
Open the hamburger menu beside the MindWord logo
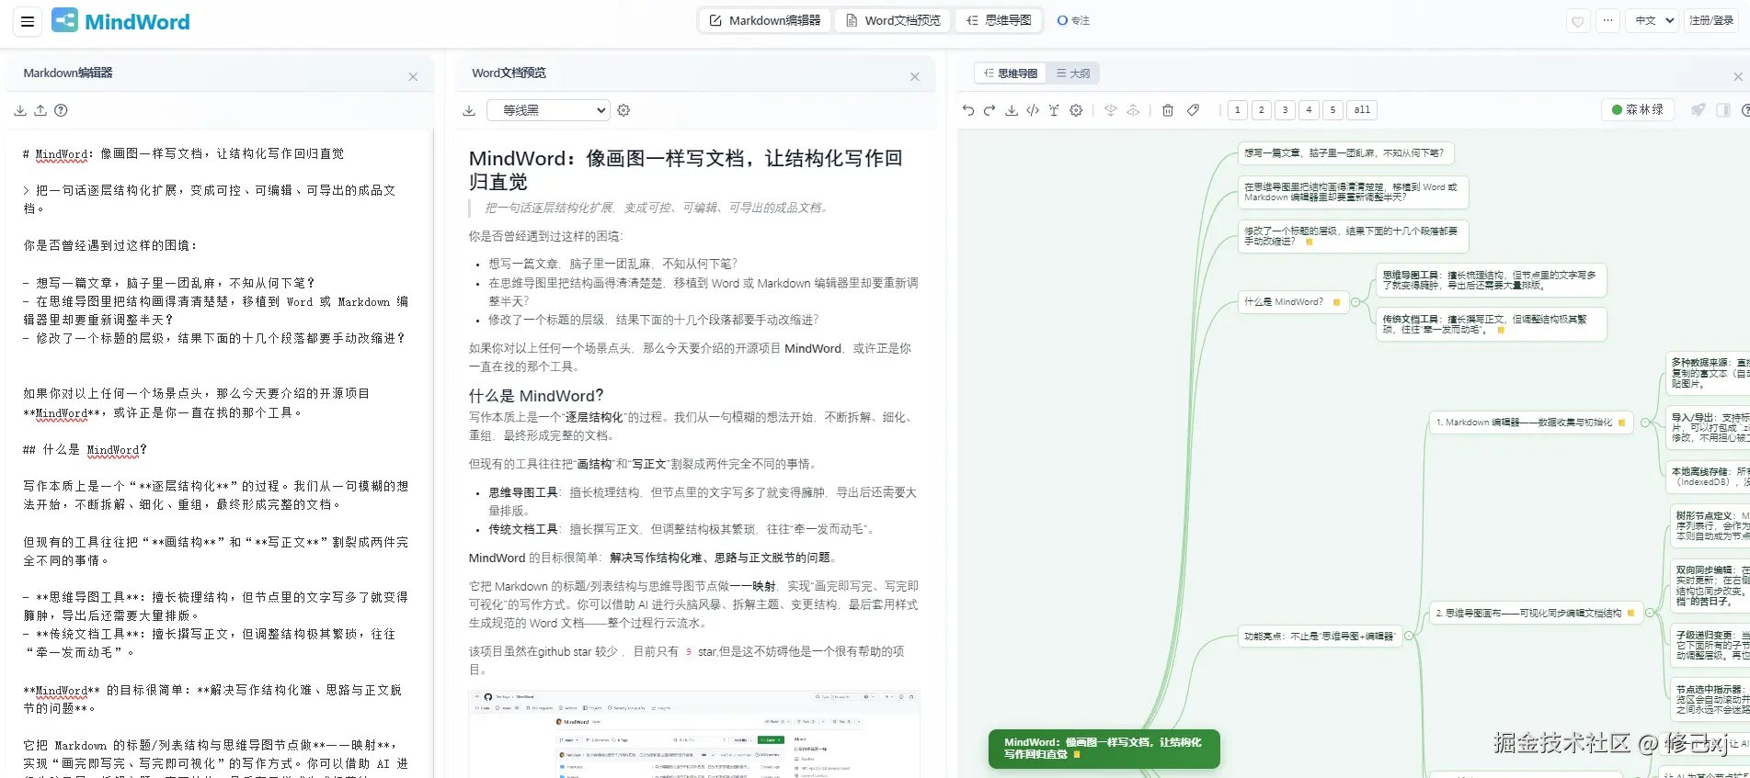coord(28,21)
